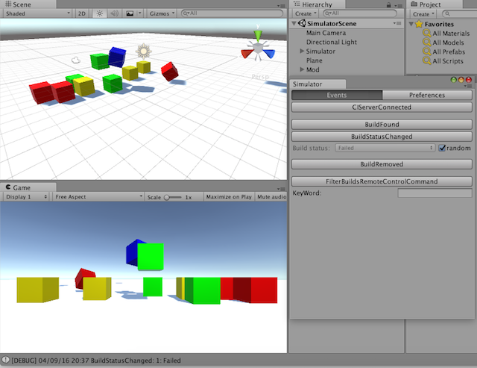Open the Hierarchy Create dropdown
477x368 pixels.
(x=306, y=13)
